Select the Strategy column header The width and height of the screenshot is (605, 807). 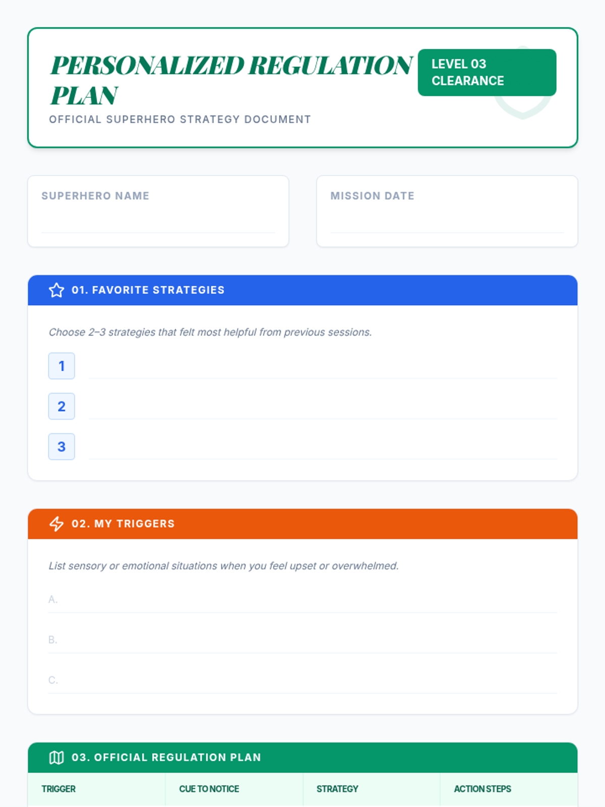pos(372,789)
